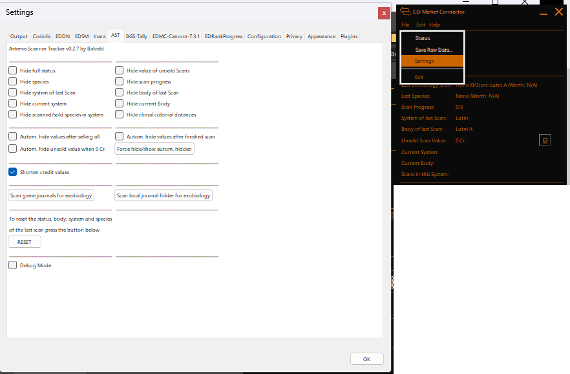Click the Scans in this System label
The image size is (570, 374).
(x=425, y=174)
